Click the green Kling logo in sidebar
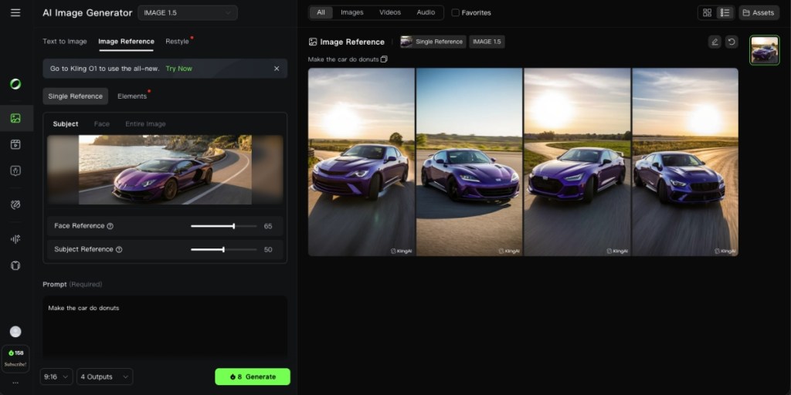This screenshot has width=791, height=395. click(15, 83)
